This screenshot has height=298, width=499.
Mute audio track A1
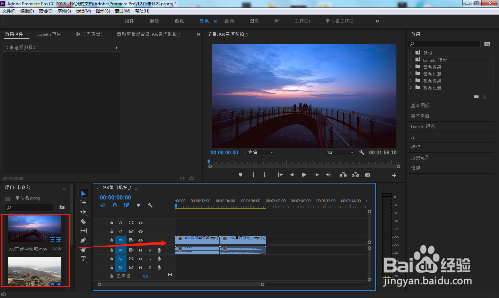[x=140, y=250]
